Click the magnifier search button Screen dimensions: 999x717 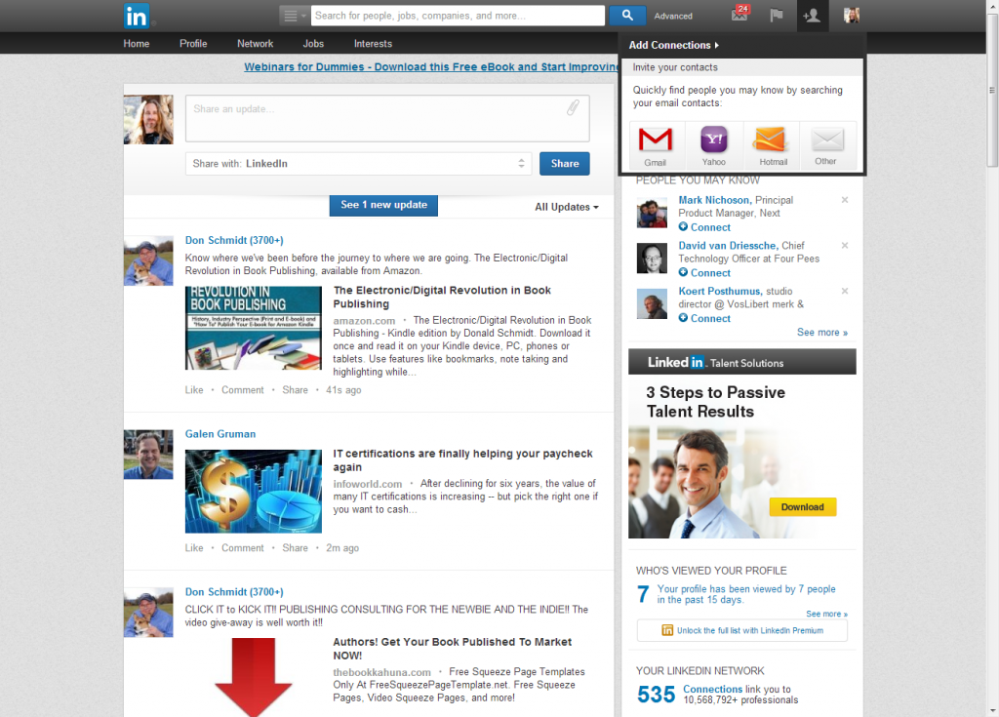[627, 16]
